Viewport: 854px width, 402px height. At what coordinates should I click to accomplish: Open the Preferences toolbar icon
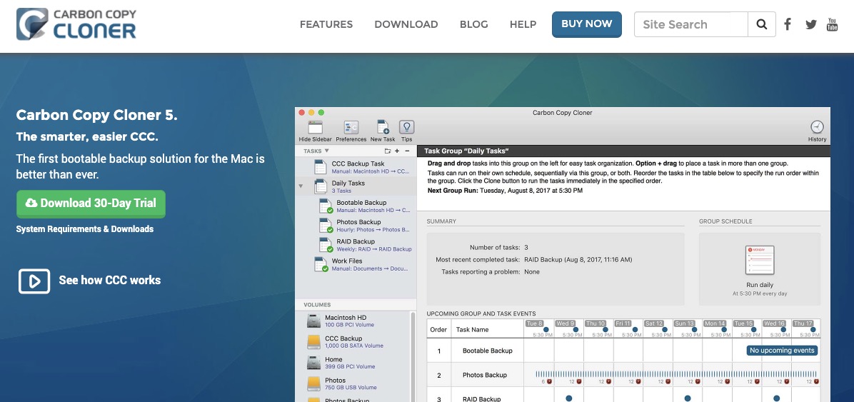coord(351,129)
